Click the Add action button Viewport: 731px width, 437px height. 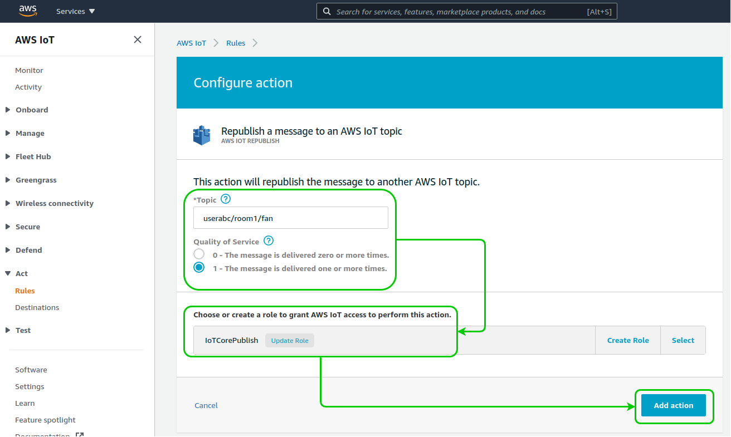[x=674, y=405]
